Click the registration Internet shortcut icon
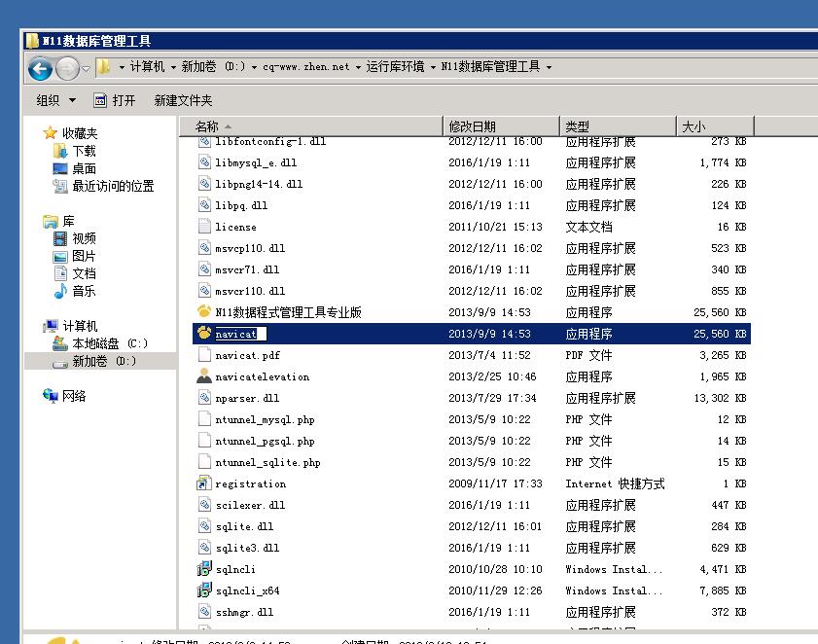 pos(204,483)
